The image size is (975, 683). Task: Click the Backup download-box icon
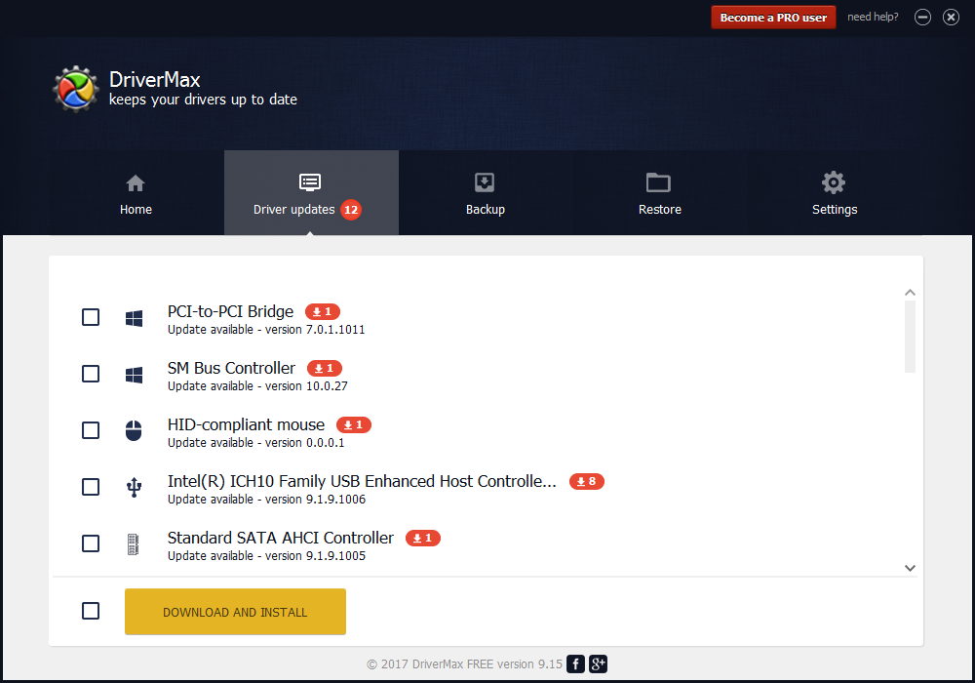coord(485,182)
